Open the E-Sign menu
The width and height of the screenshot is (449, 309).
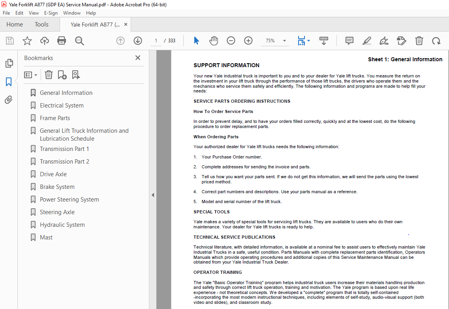pos(51,13)
